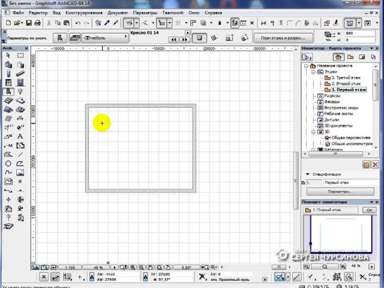The image size is (384, 288).
Task: Click the next object fast-forward button
Action: coord(185,40)
